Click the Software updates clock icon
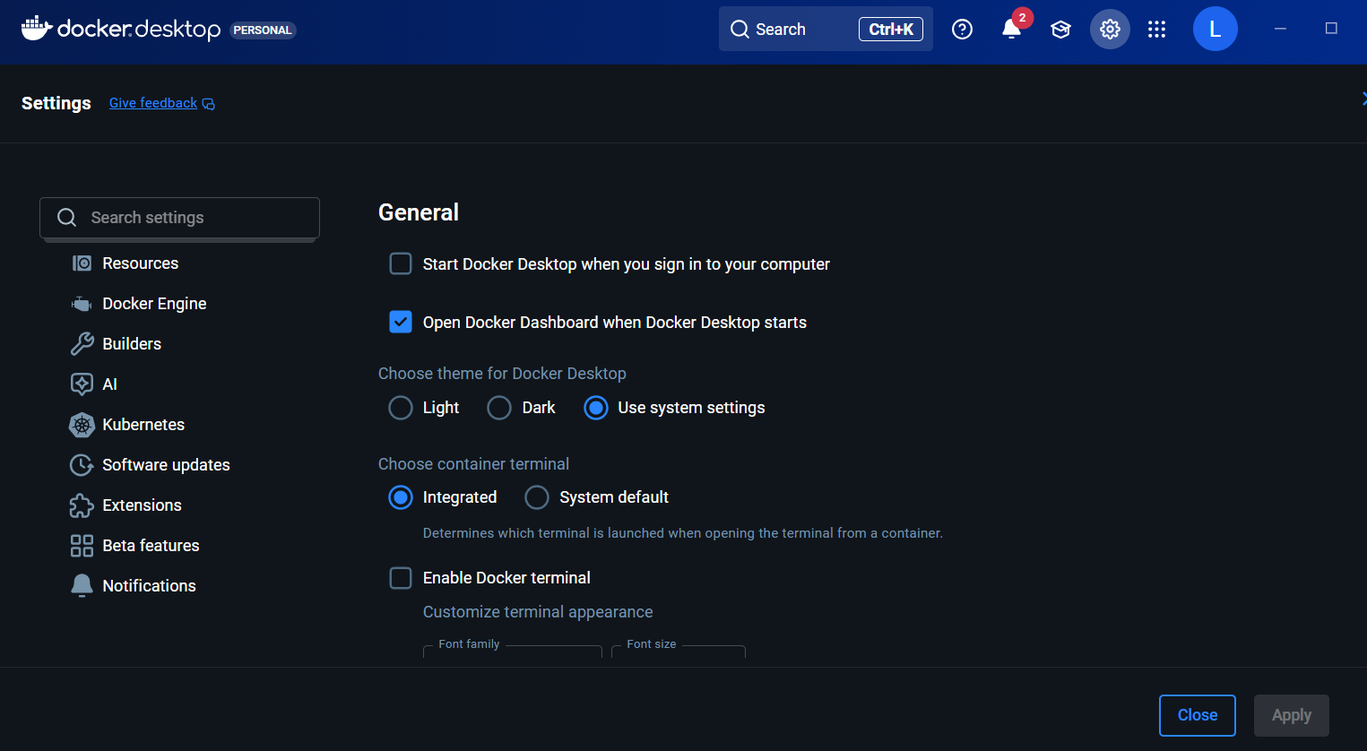The width and height of the screenshot is (1367, 751). pyautogui.click(x=82, y=465)
